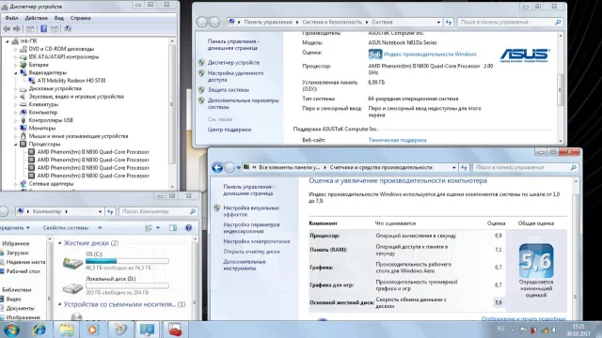Select ATI Mobility Radeon HD 5730 device
This screenshot has width=602, height=338.
coord(71,81)
